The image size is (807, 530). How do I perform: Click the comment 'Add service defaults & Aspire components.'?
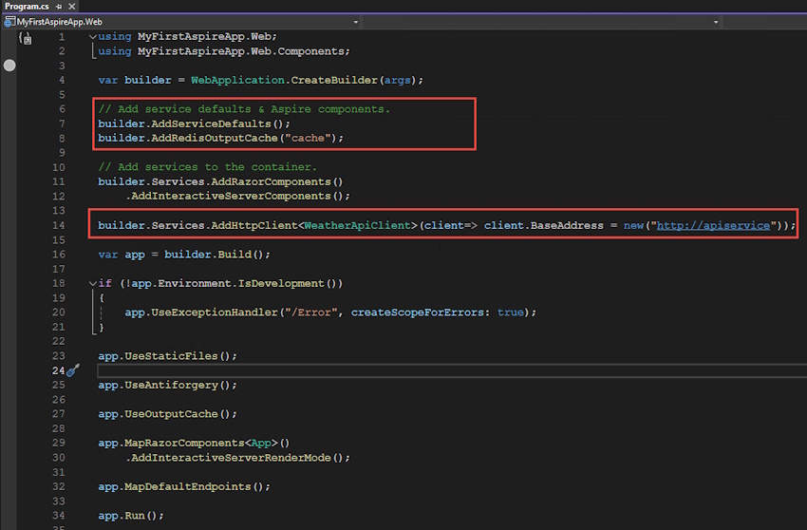244,109
